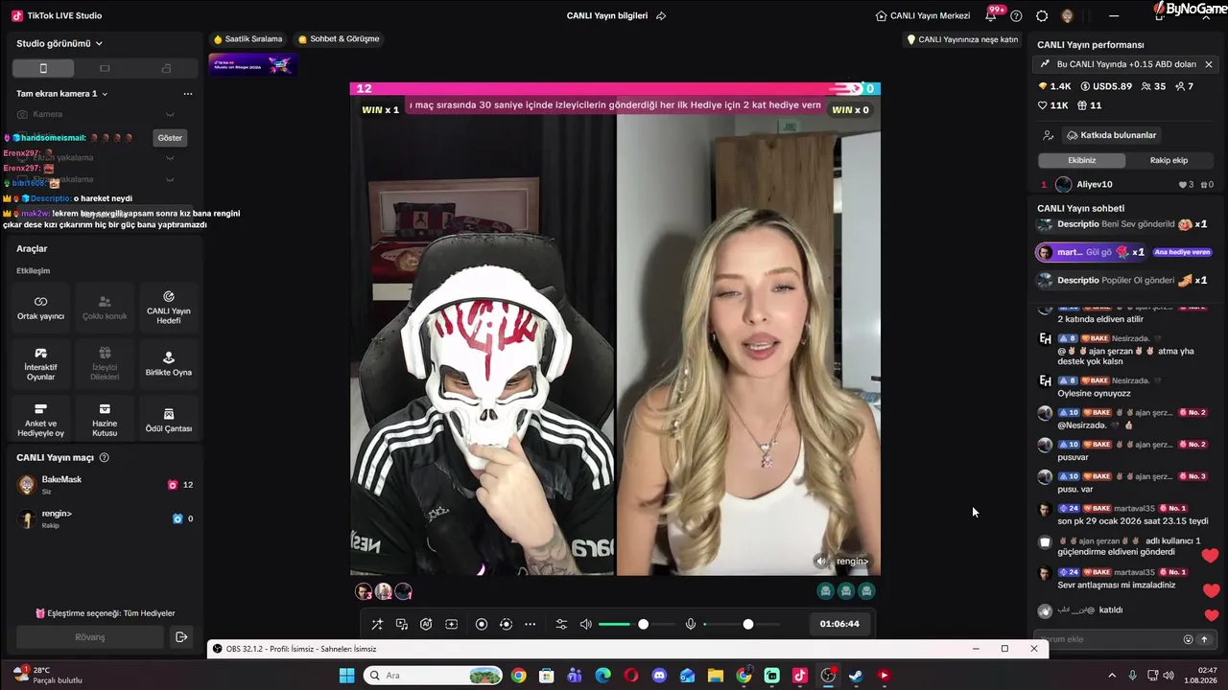Click the taskbar Ara search box
The image size is (1228, 690).
click(433, 676)
